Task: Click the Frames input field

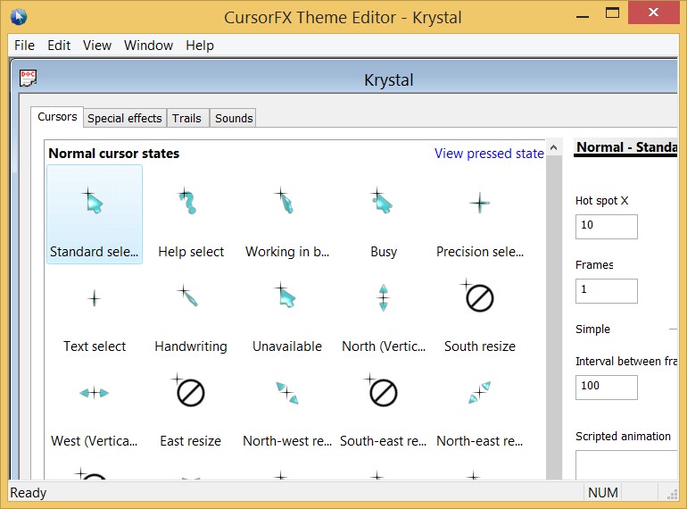Action: (607, 291)
